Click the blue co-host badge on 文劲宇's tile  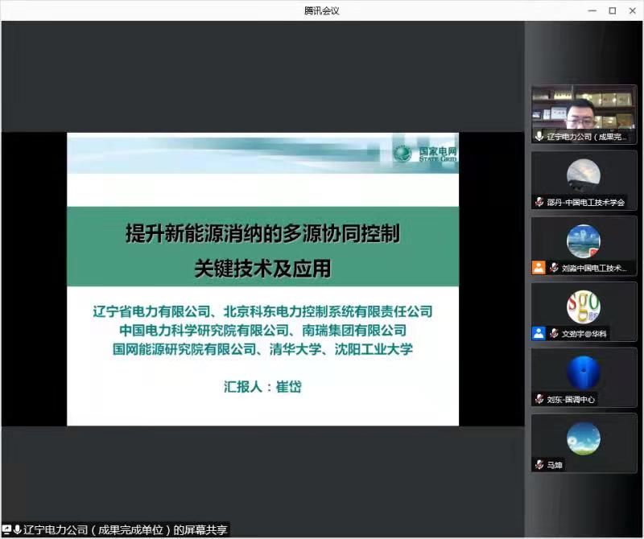[x=539, y=333]
